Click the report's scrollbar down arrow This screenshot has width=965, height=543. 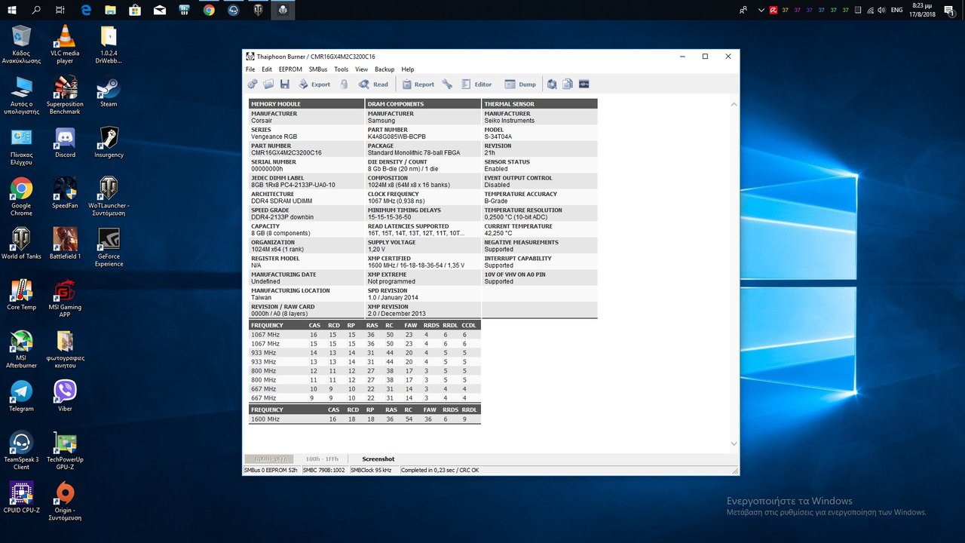pyautogui.click(x=734, y=443)
